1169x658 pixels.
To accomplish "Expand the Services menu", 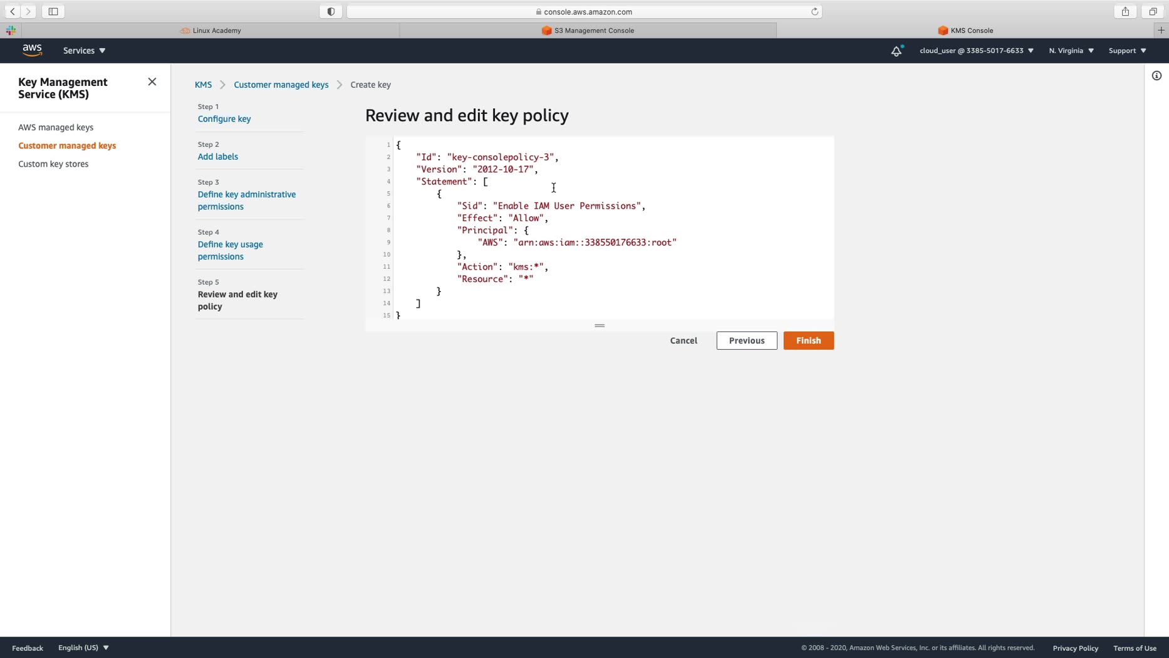I will (x=84, y=51).
